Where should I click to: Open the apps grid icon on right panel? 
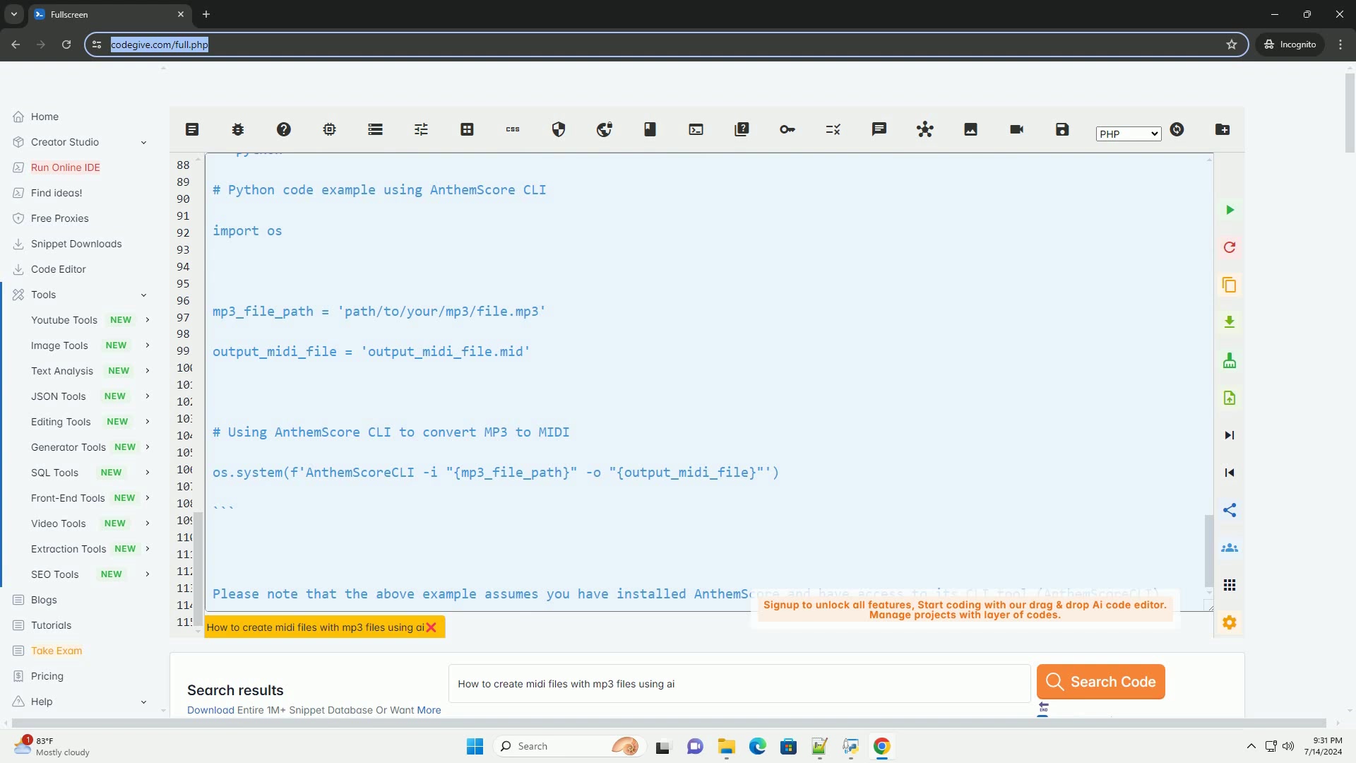point(1230,585)
